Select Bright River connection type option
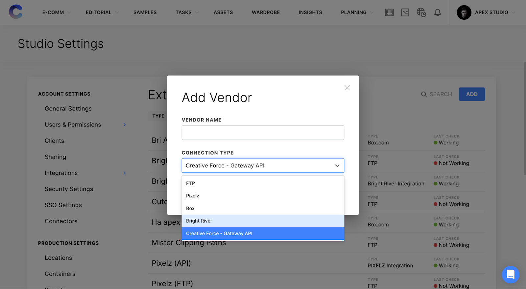The image size is (526, 289). (263, 221)
